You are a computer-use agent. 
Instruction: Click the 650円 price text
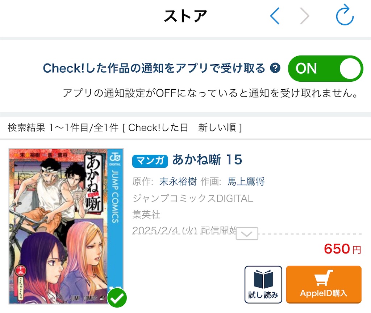[342, 249]
